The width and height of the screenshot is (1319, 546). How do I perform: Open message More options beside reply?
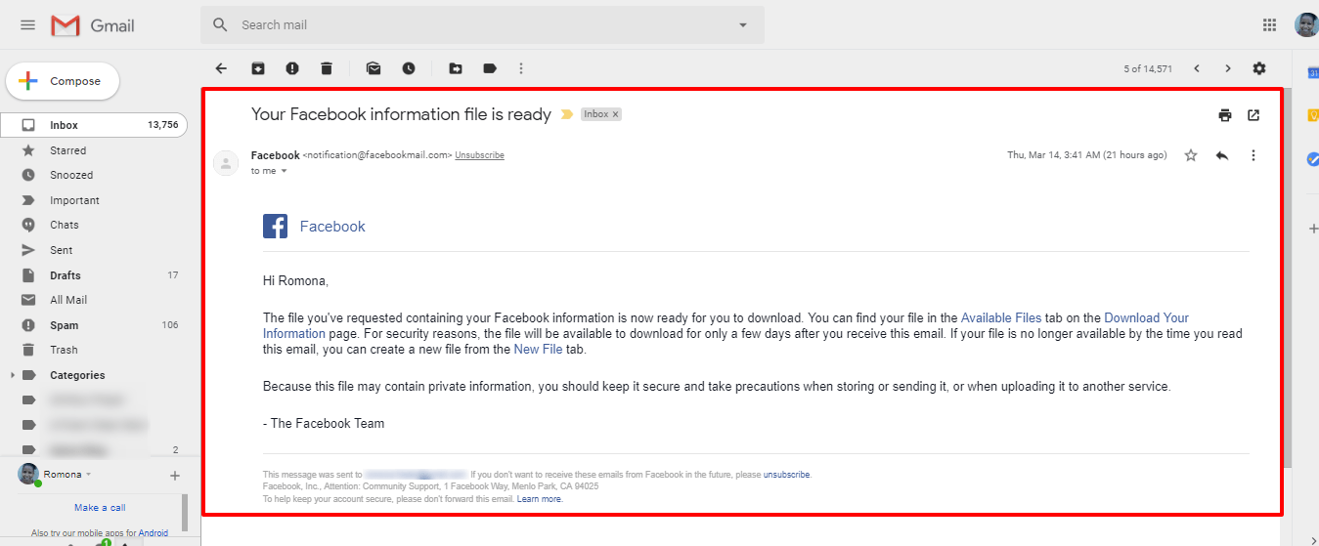click(1253, 155)
